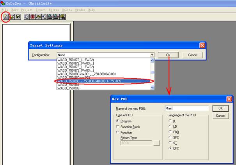Choose Function Block as POU type
This screenshot has height=165, width=236.
pos(118,127)
